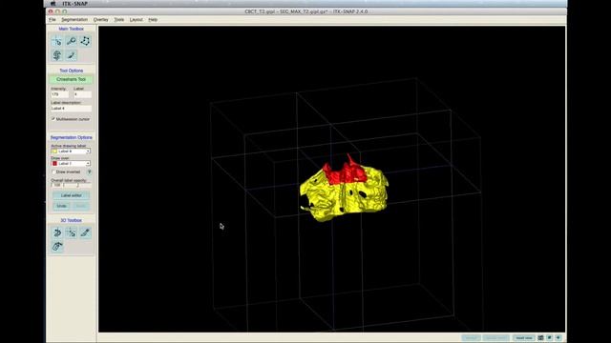Select the 3D trackball rotate tool
611x343 pixels.
pos(57,232)
